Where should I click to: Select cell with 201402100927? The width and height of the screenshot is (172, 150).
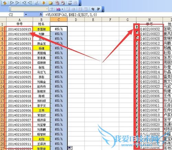[x=20, y=120]
